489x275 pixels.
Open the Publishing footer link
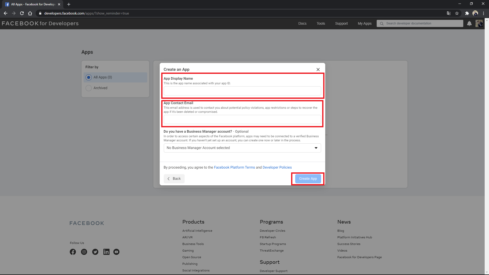coord(190,264)
